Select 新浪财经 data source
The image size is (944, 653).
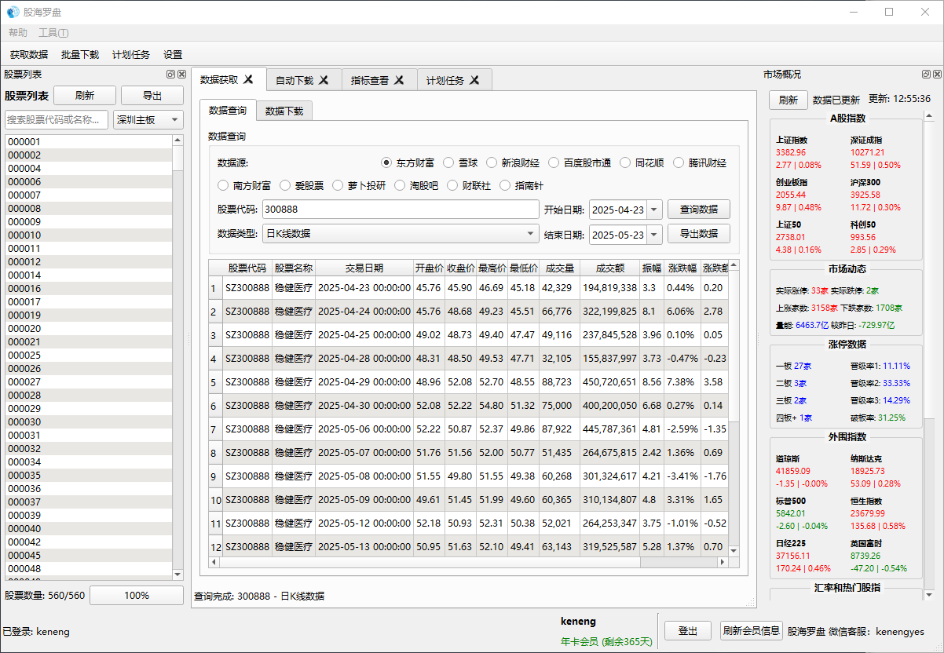point(513,163)
